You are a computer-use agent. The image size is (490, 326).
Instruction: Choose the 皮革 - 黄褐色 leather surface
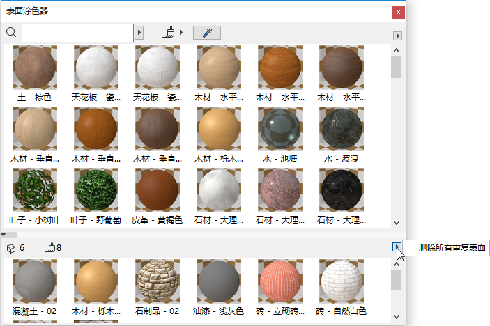157,190
